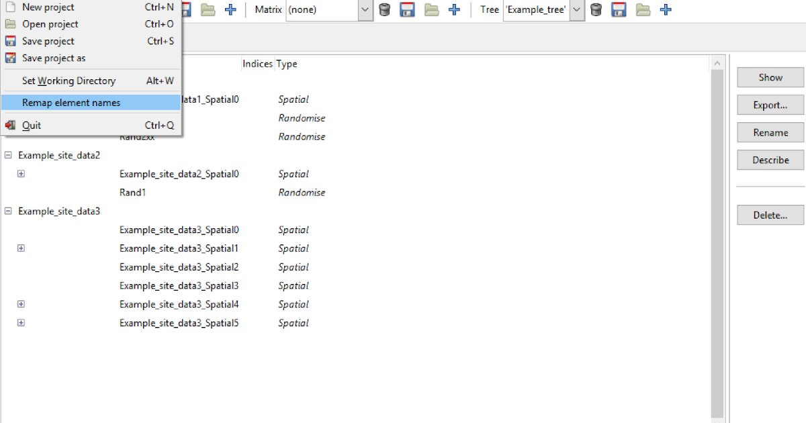This screenshot has width=806, height=423.
Task: Delete the current matrix using the trash icon
Action: click(384, 9)
